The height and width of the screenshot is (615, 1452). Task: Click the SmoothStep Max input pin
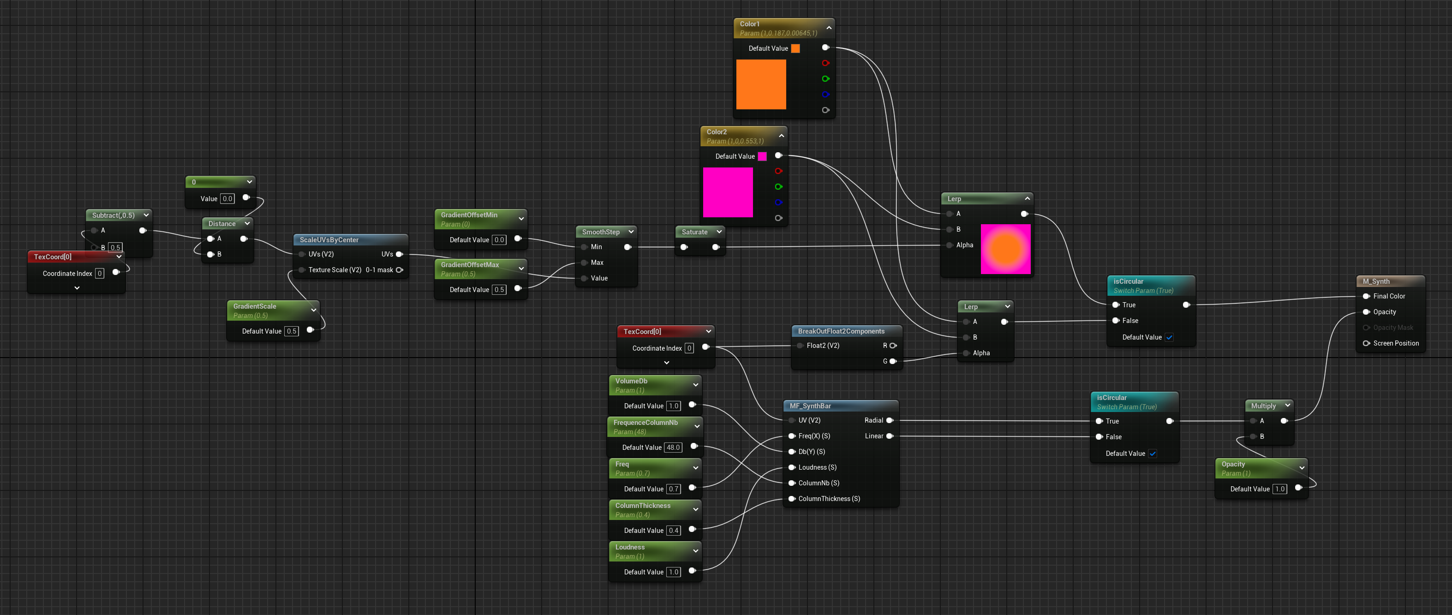585,263
